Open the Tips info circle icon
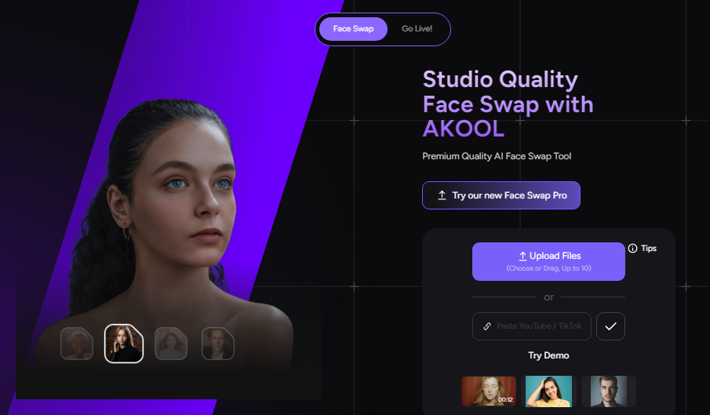This screenshot has width=710, height=415. [632, 248]
